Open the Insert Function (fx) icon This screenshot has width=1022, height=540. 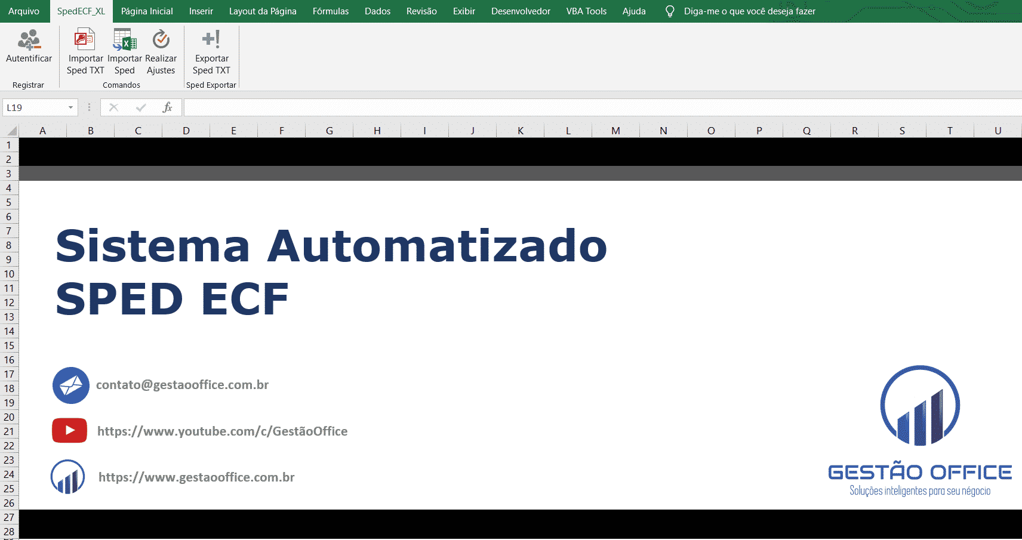[168, 107]
